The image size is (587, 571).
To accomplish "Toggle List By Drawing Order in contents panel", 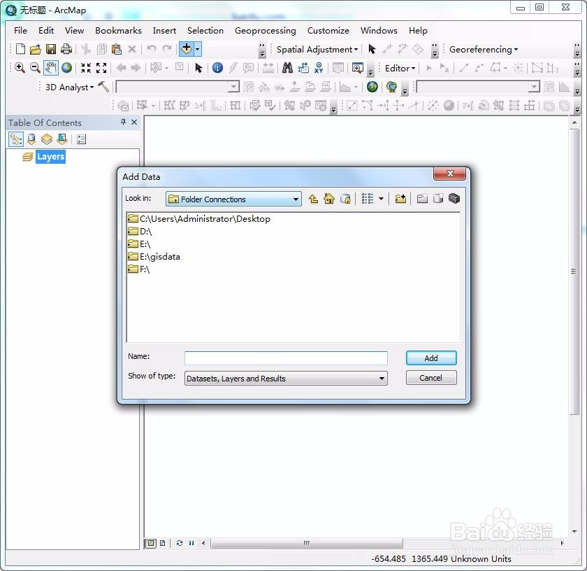I will [x=15, y=139].
